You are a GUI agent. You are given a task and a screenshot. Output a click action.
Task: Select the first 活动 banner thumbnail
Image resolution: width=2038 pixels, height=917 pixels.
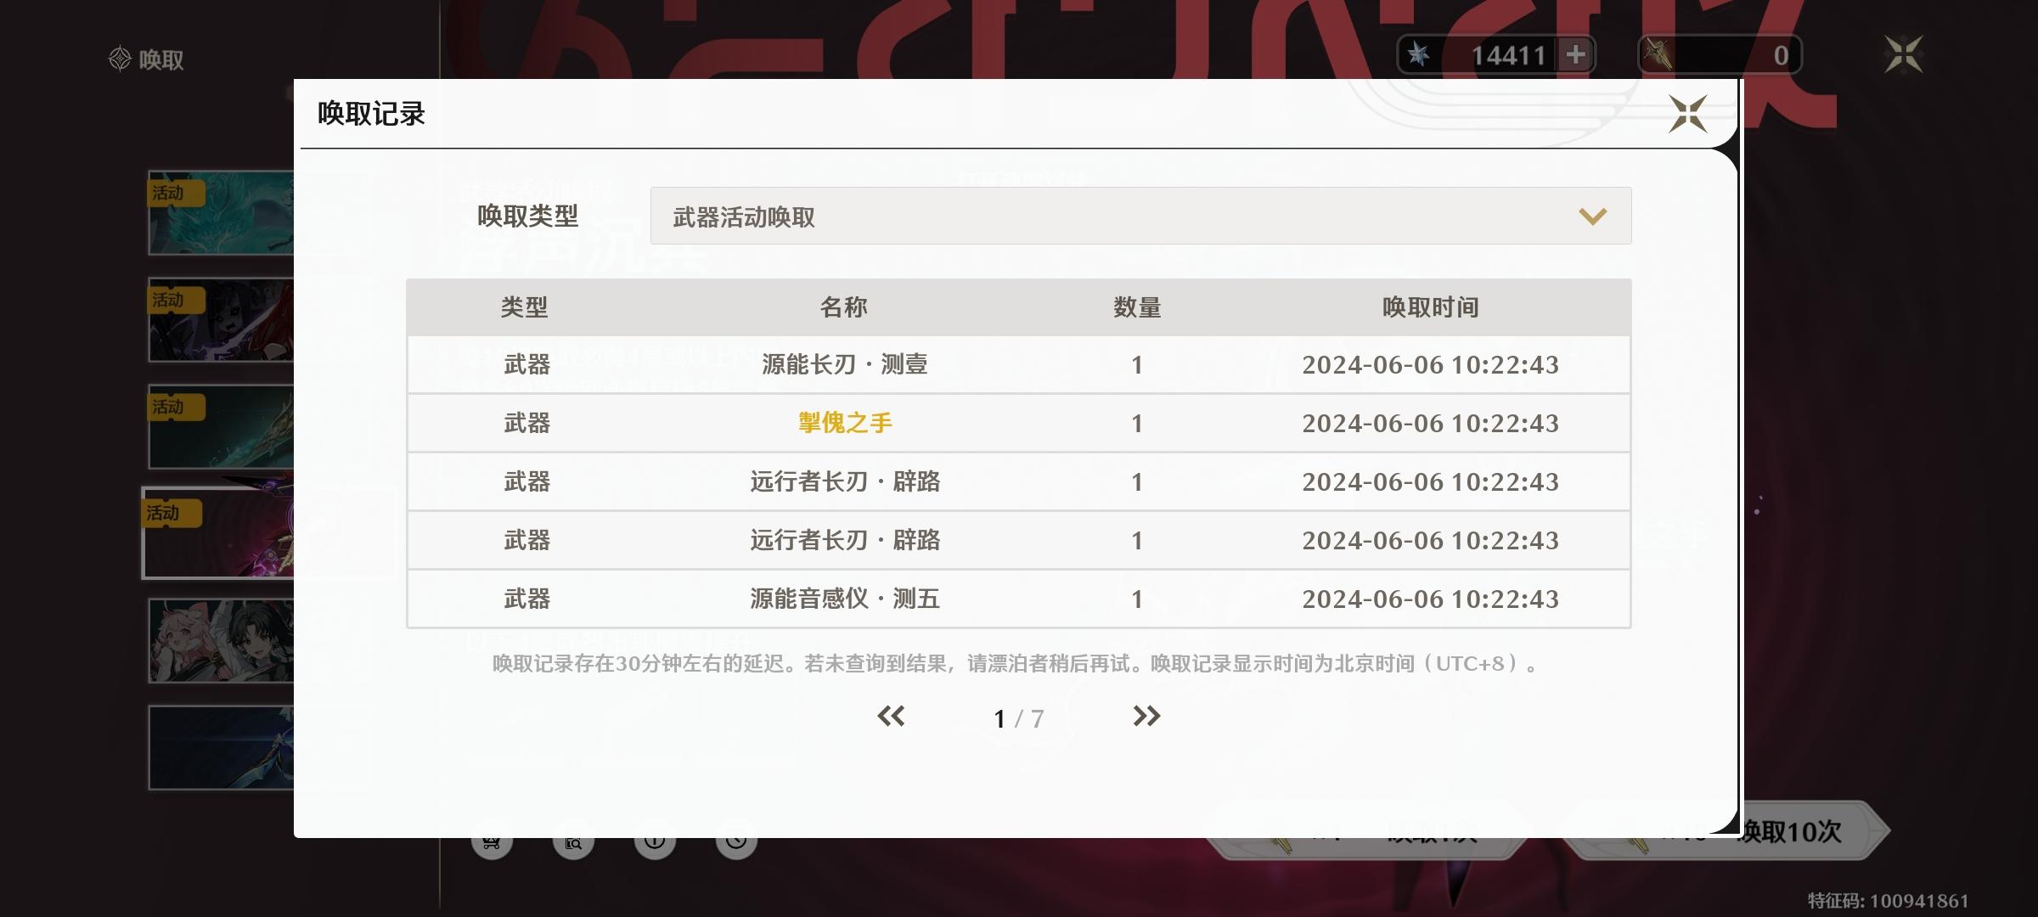pos(221,213)
